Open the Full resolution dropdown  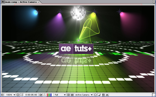(60, 95)
